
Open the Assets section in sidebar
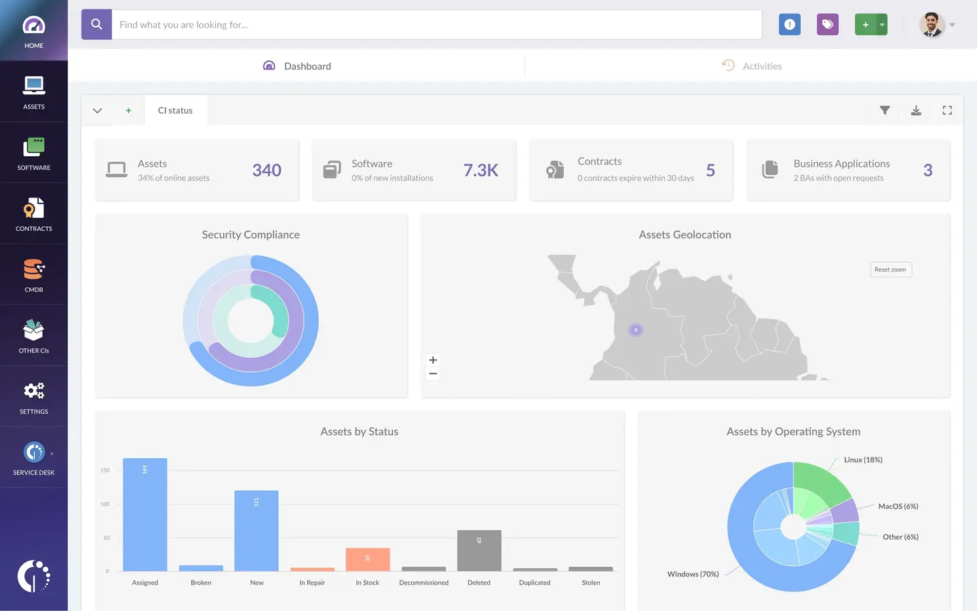(33, 92)
